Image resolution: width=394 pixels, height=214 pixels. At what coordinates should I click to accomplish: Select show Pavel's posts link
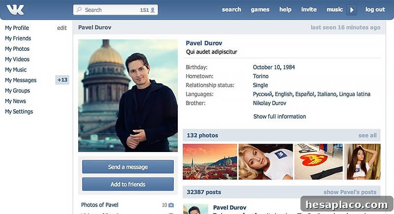[x=350, y=192]
